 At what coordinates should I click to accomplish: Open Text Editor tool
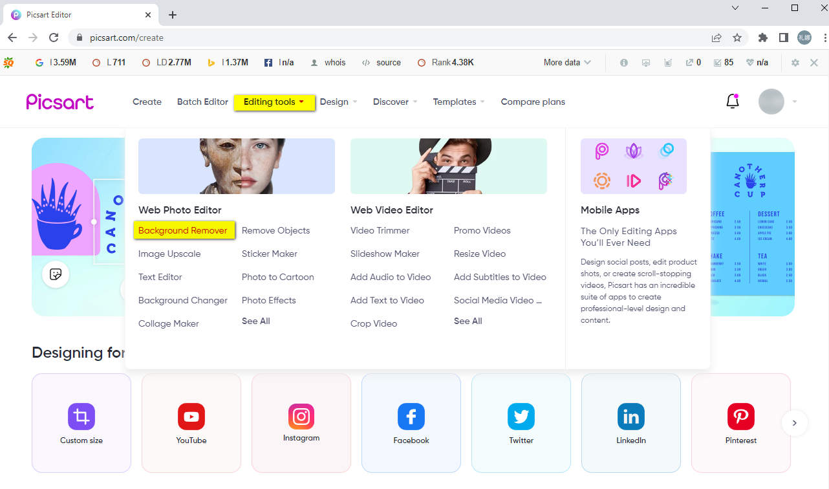coord(160,277)
